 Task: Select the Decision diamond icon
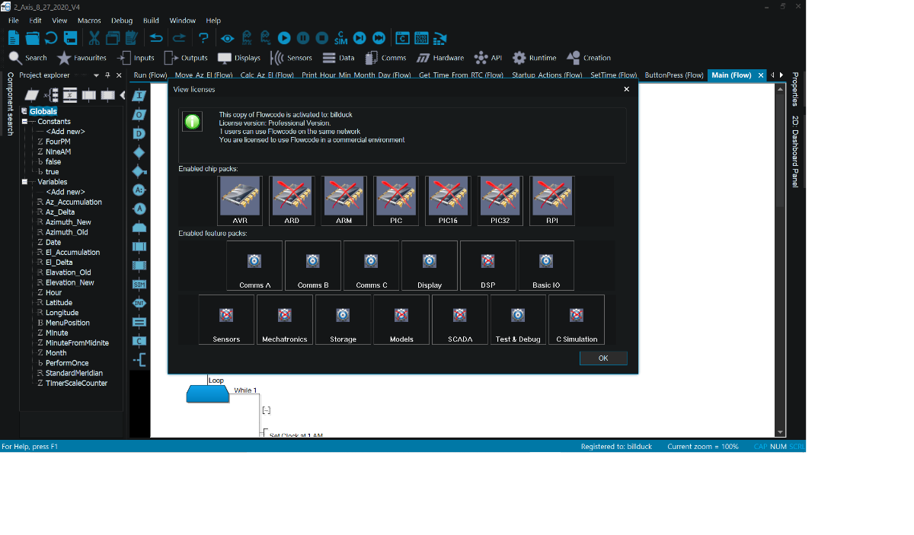[x=139, y=152]
